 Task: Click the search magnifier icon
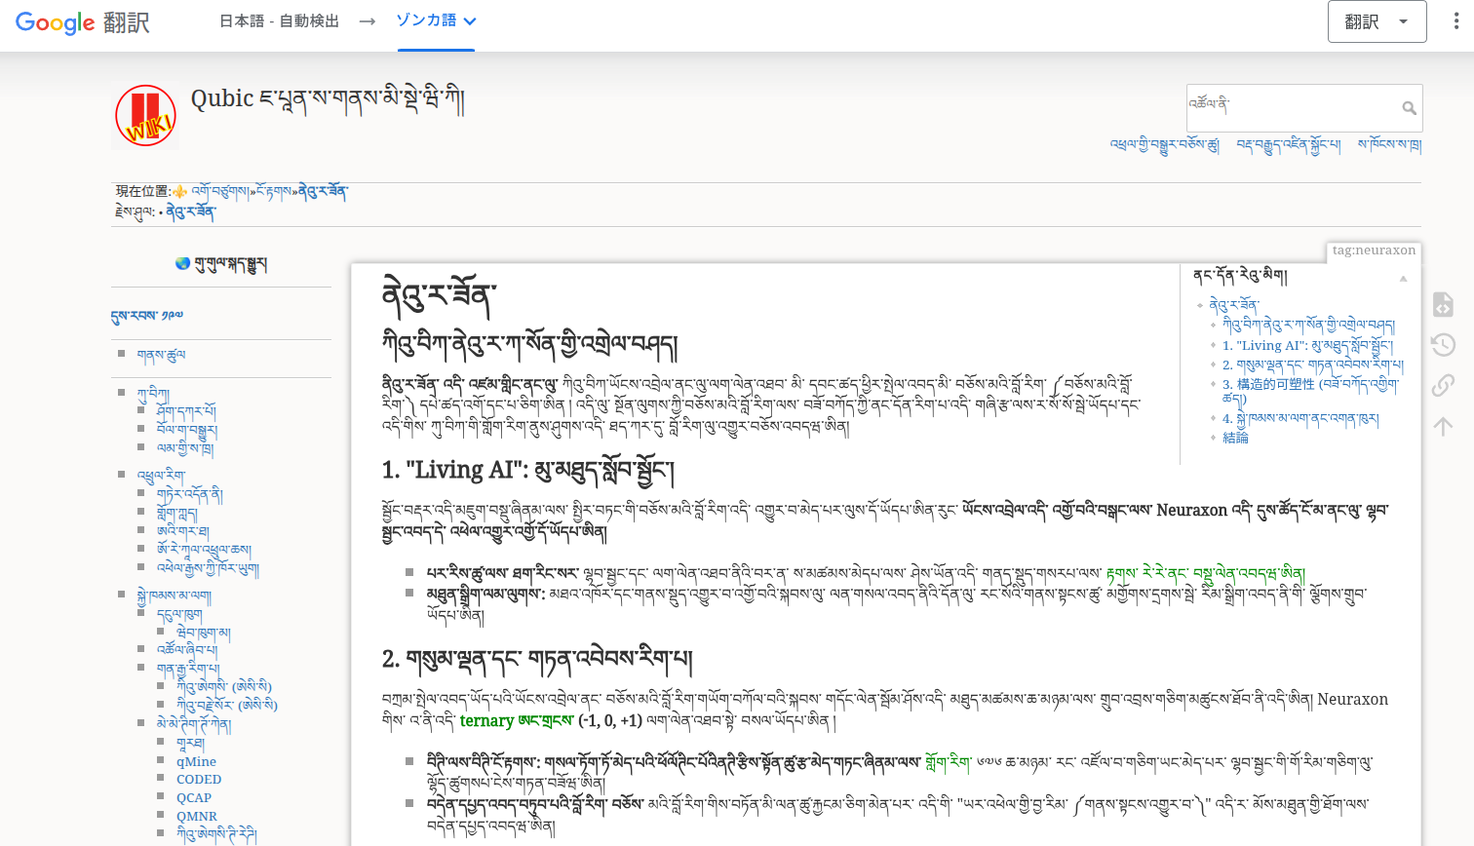(1409, 108)
